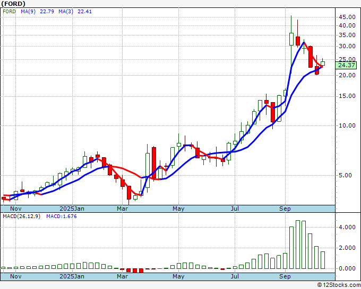Click the Sep label on MACD panel axis
Viewport: 361px width, 289px height.
285,276
